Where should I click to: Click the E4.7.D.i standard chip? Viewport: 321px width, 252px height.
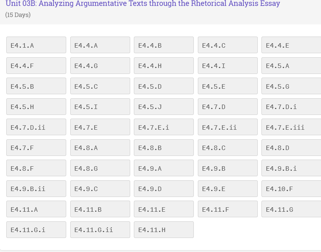[x=291, y=107]
